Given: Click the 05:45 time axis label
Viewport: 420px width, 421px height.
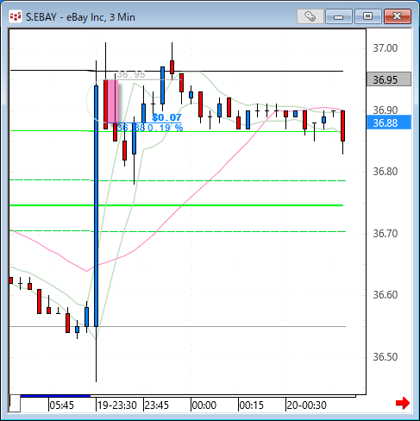Looking at the screenshot, I should coord(62,405).
